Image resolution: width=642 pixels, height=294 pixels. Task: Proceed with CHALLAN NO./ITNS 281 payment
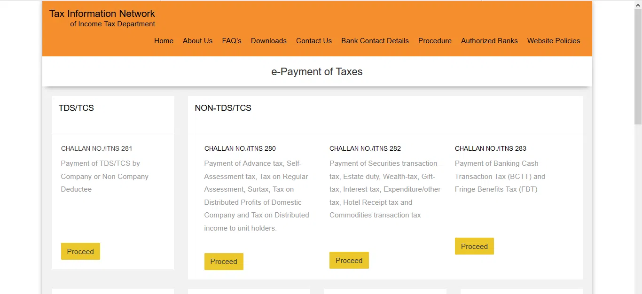80,251
